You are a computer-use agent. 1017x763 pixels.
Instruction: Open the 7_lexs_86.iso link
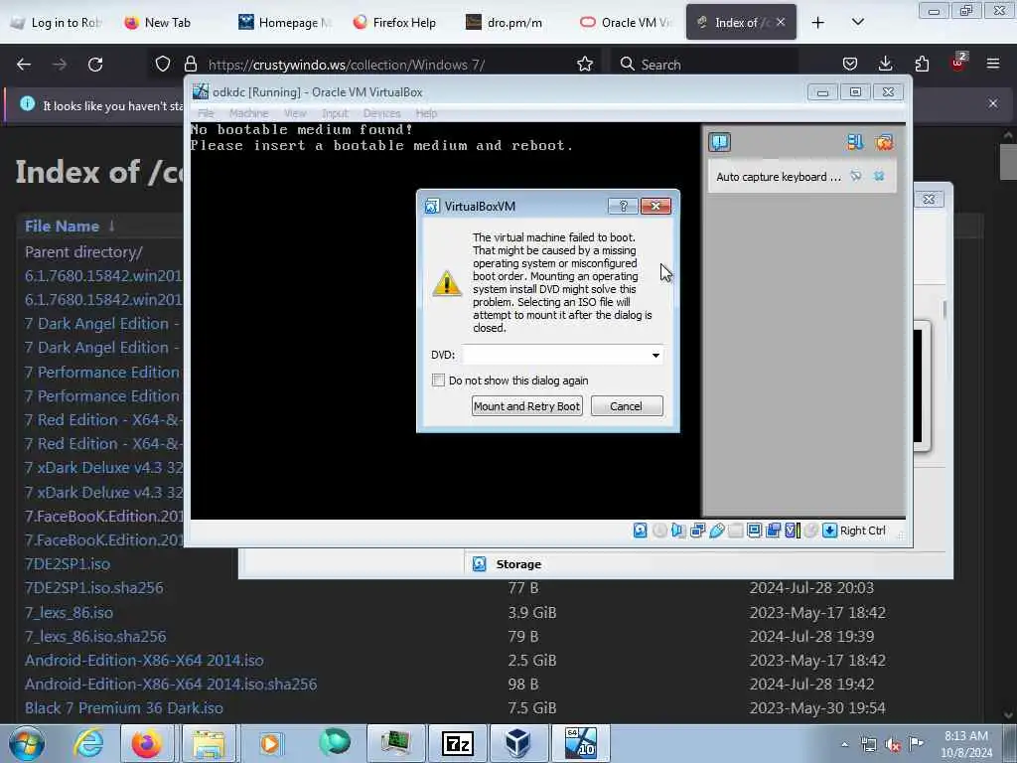click(69, 612)
